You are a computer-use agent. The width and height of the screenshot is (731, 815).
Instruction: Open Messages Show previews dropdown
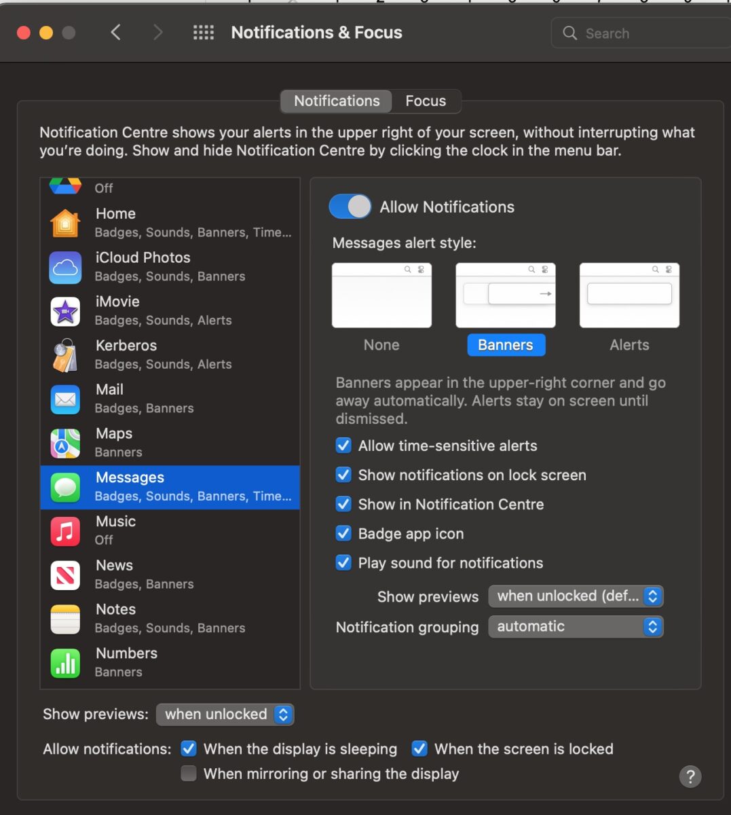[x=576, y=596]
